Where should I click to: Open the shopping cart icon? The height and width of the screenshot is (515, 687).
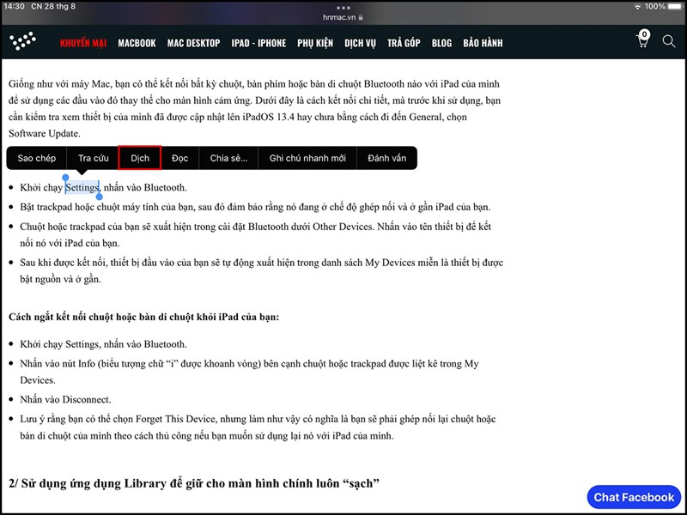pyautogui.click(x=642, y=39)
